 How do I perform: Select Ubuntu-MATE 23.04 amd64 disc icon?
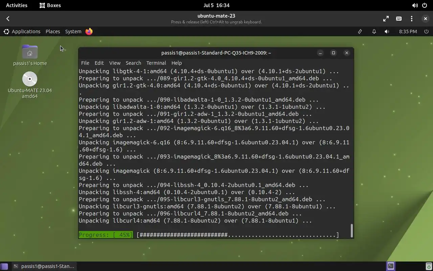[x=30, y=85]
